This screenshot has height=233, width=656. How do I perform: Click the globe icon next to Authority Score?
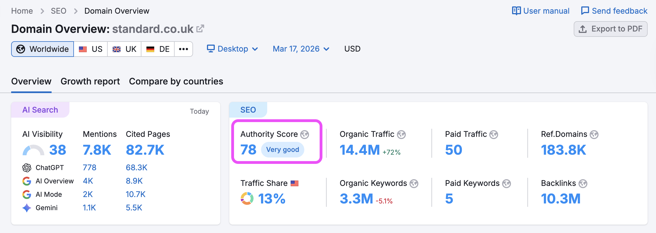pos(305,135)
